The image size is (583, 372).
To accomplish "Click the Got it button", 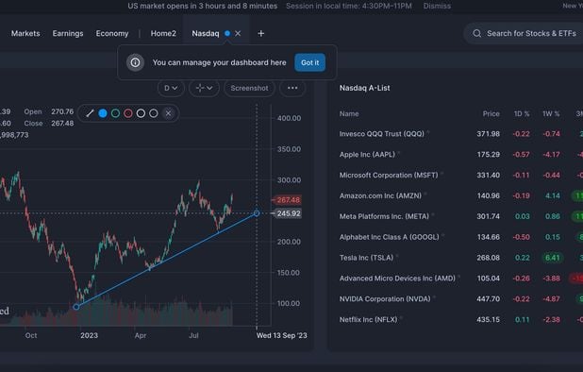I will pyautogui.click(x=310, y=62).
